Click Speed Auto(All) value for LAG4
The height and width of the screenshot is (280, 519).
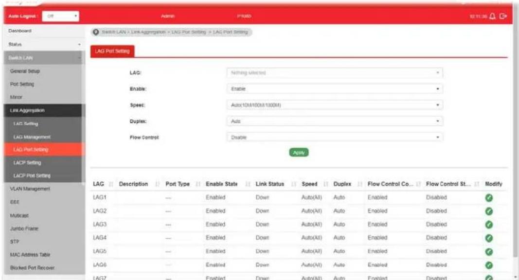311,238
